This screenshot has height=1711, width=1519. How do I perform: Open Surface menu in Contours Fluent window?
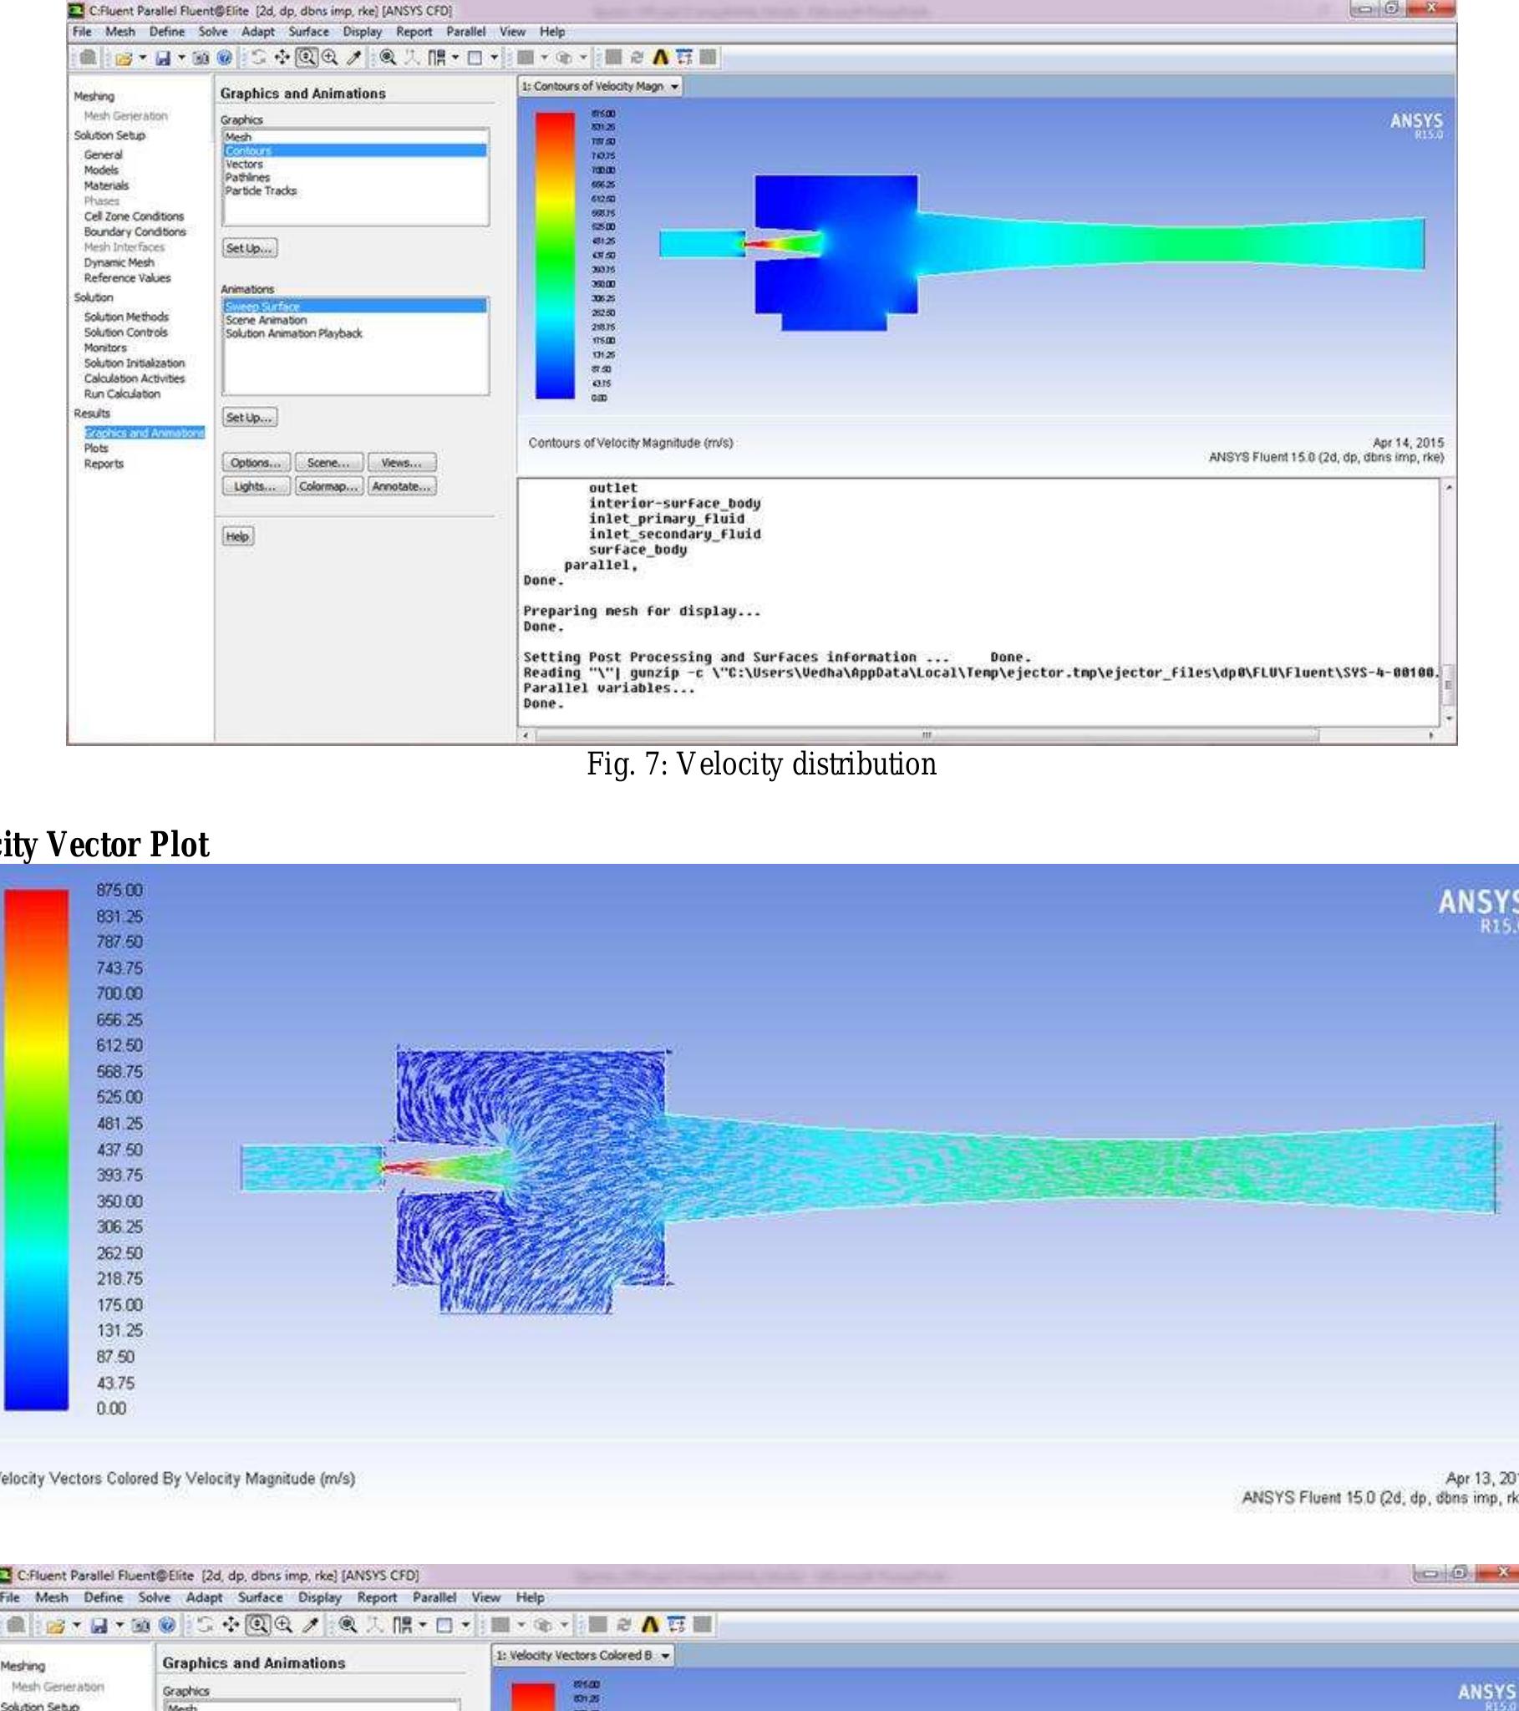tap(309, 32)
